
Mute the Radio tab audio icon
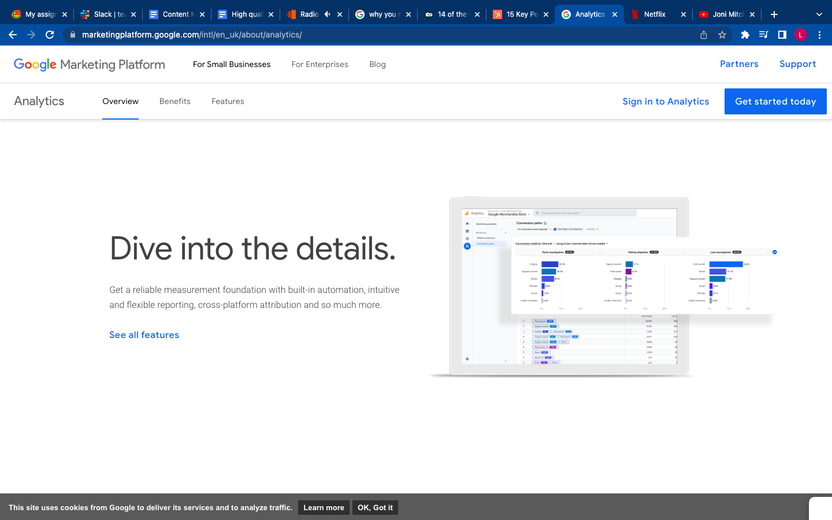[327, 14]
